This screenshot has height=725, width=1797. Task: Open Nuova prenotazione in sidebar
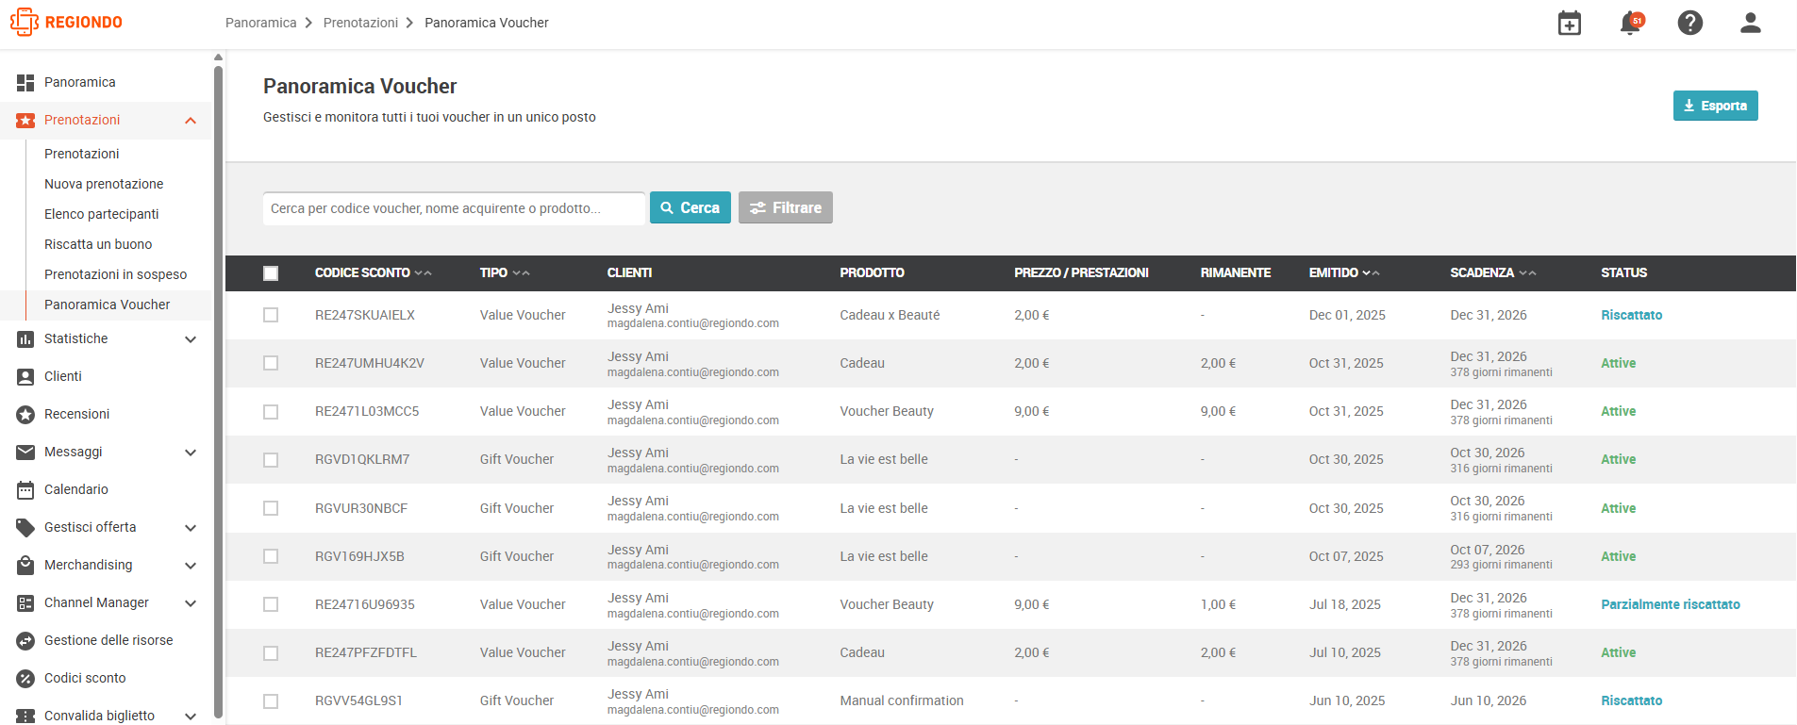pyautogui.click(x=104, y=184)
